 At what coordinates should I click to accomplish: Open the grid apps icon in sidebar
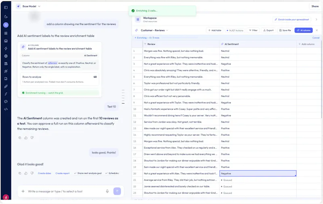(x=6, y=33)
